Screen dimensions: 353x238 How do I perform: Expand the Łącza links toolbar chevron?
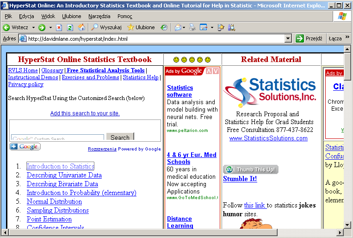click(347, 37)
